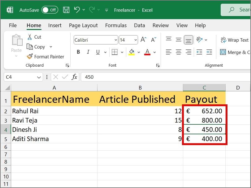The width and height of the screenshot is (251, 188).
Task: Click the Increase Indent icon
Action: [209, 52]
